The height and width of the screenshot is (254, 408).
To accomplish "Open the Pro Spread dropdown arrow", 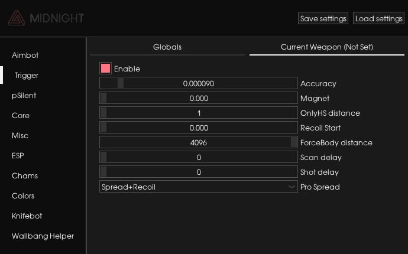I will point(292,187).
